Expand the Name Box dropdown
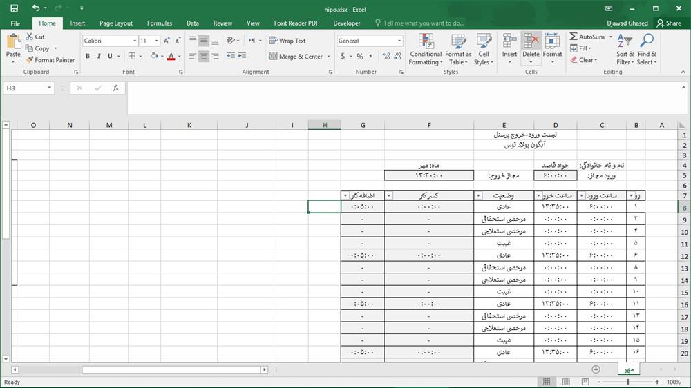The width and height of the screenshot is (691, 388). [x=49, y=88]
